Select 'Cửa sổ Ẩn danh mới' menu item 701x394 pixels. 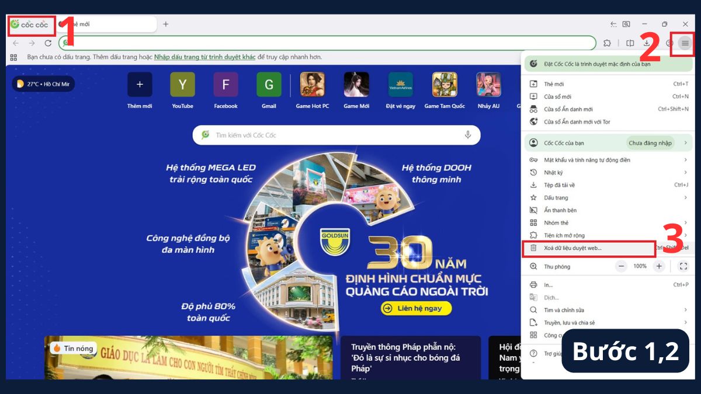608,109
